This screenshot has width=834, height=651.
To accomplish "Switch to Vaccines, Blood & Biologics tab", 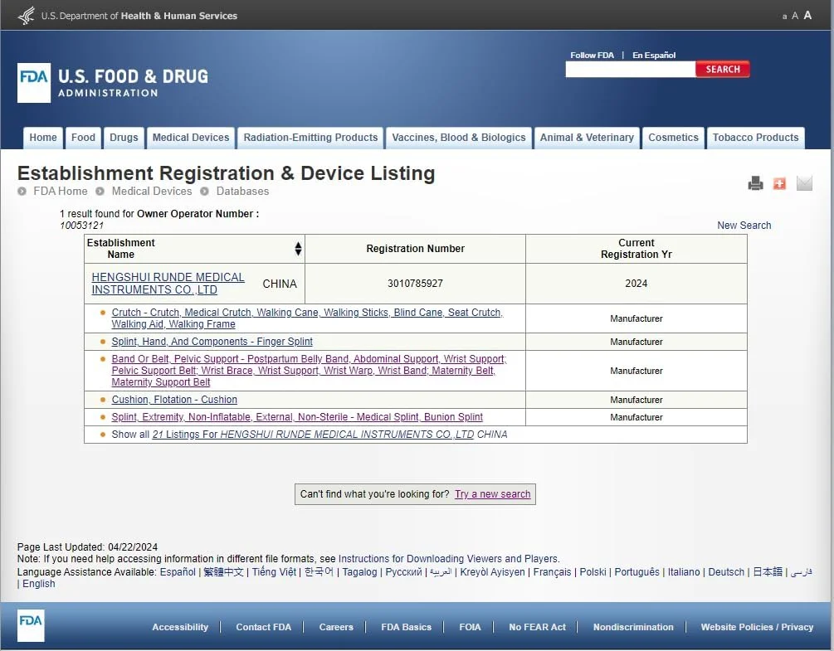I will tap(459, 138).
